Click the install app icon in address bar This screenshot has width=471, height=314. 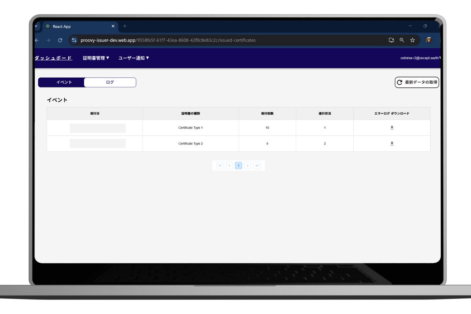click(391, 40)
